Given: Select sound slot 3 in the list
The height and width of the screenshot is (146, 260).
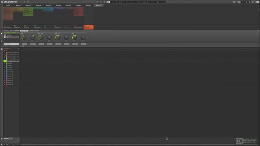Looking at the screenshot, I should [x=11, y=57].
